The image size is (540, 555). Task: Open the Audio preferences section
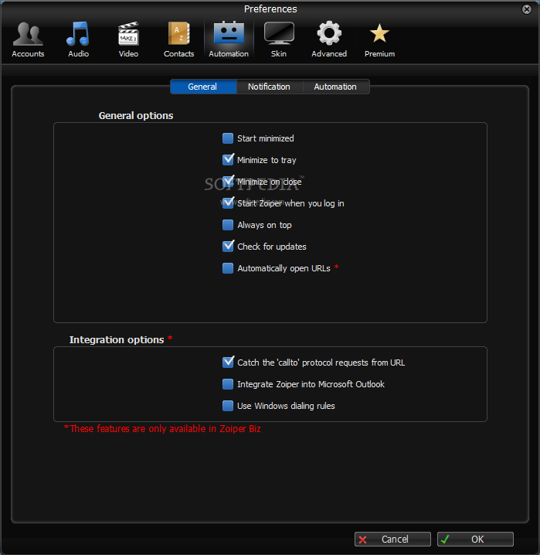pyautogui.click(x=78, y=39)
